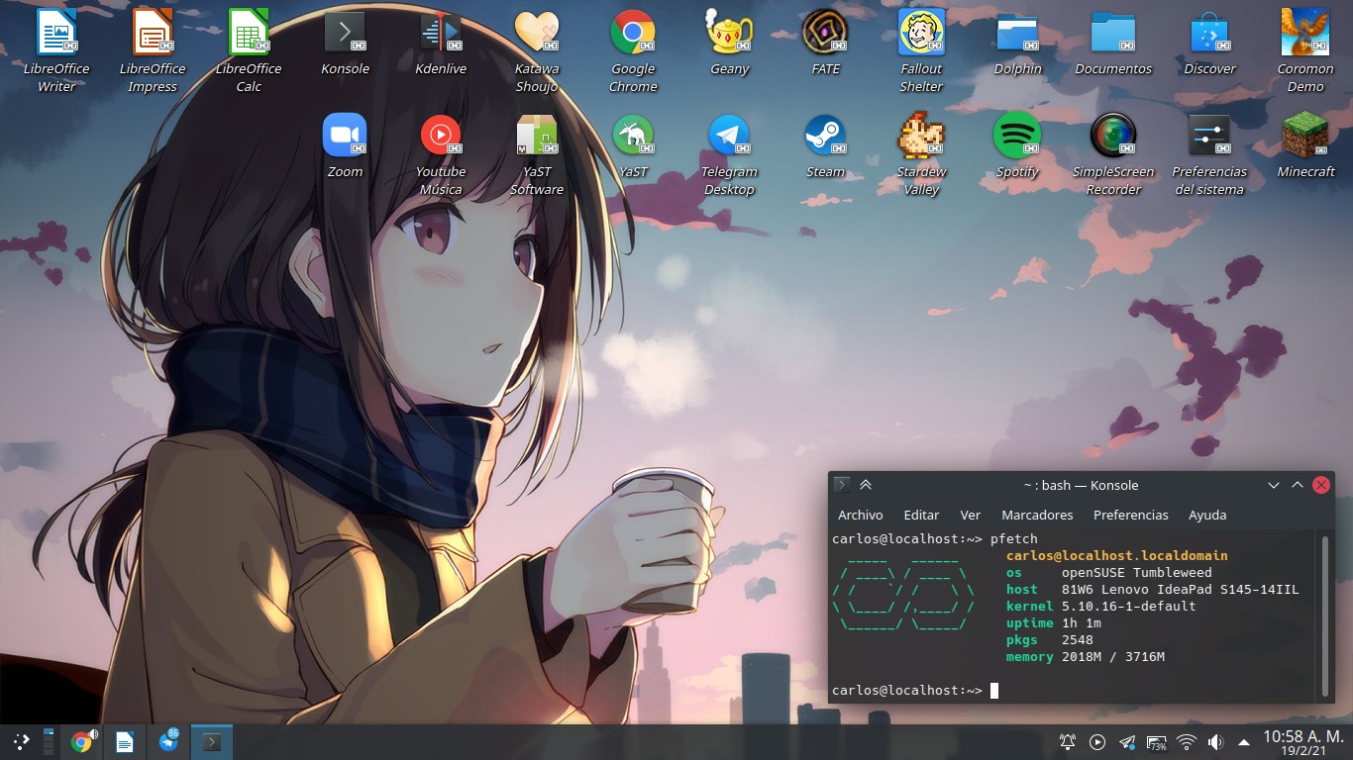Open the notifications bell in tray

1068,742
